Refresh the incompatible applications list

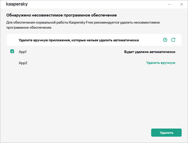(173, 40)
